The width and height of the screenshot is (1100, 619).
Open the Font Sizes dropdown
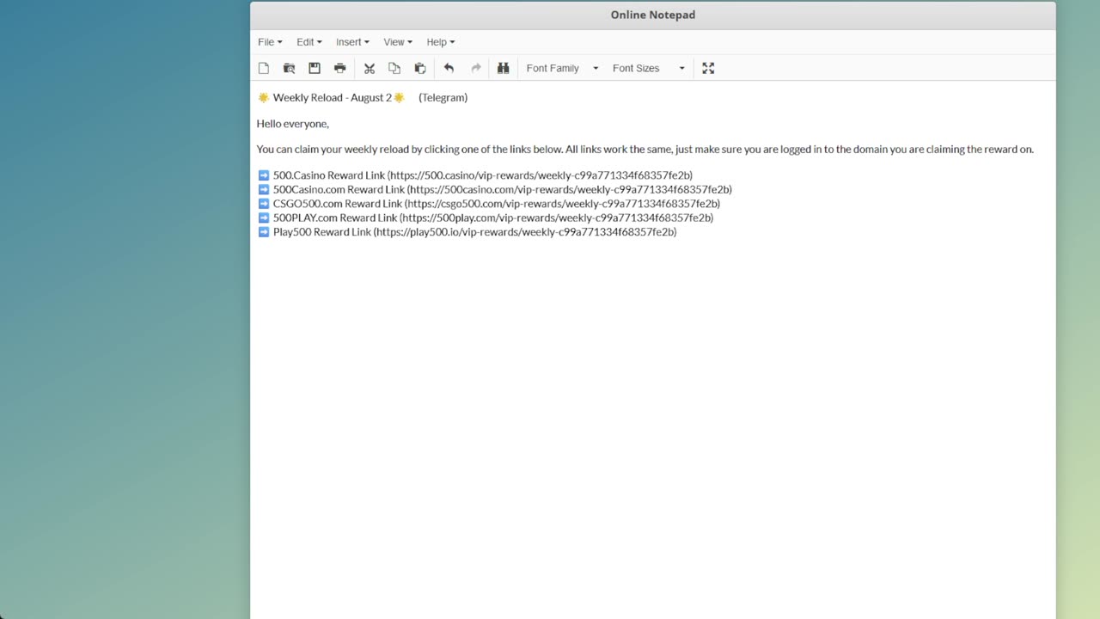pos(648,68)
